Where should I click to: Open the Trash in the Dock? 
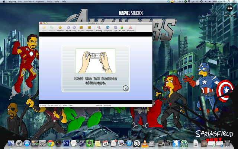pyautogui.click(x=227, y=143)
